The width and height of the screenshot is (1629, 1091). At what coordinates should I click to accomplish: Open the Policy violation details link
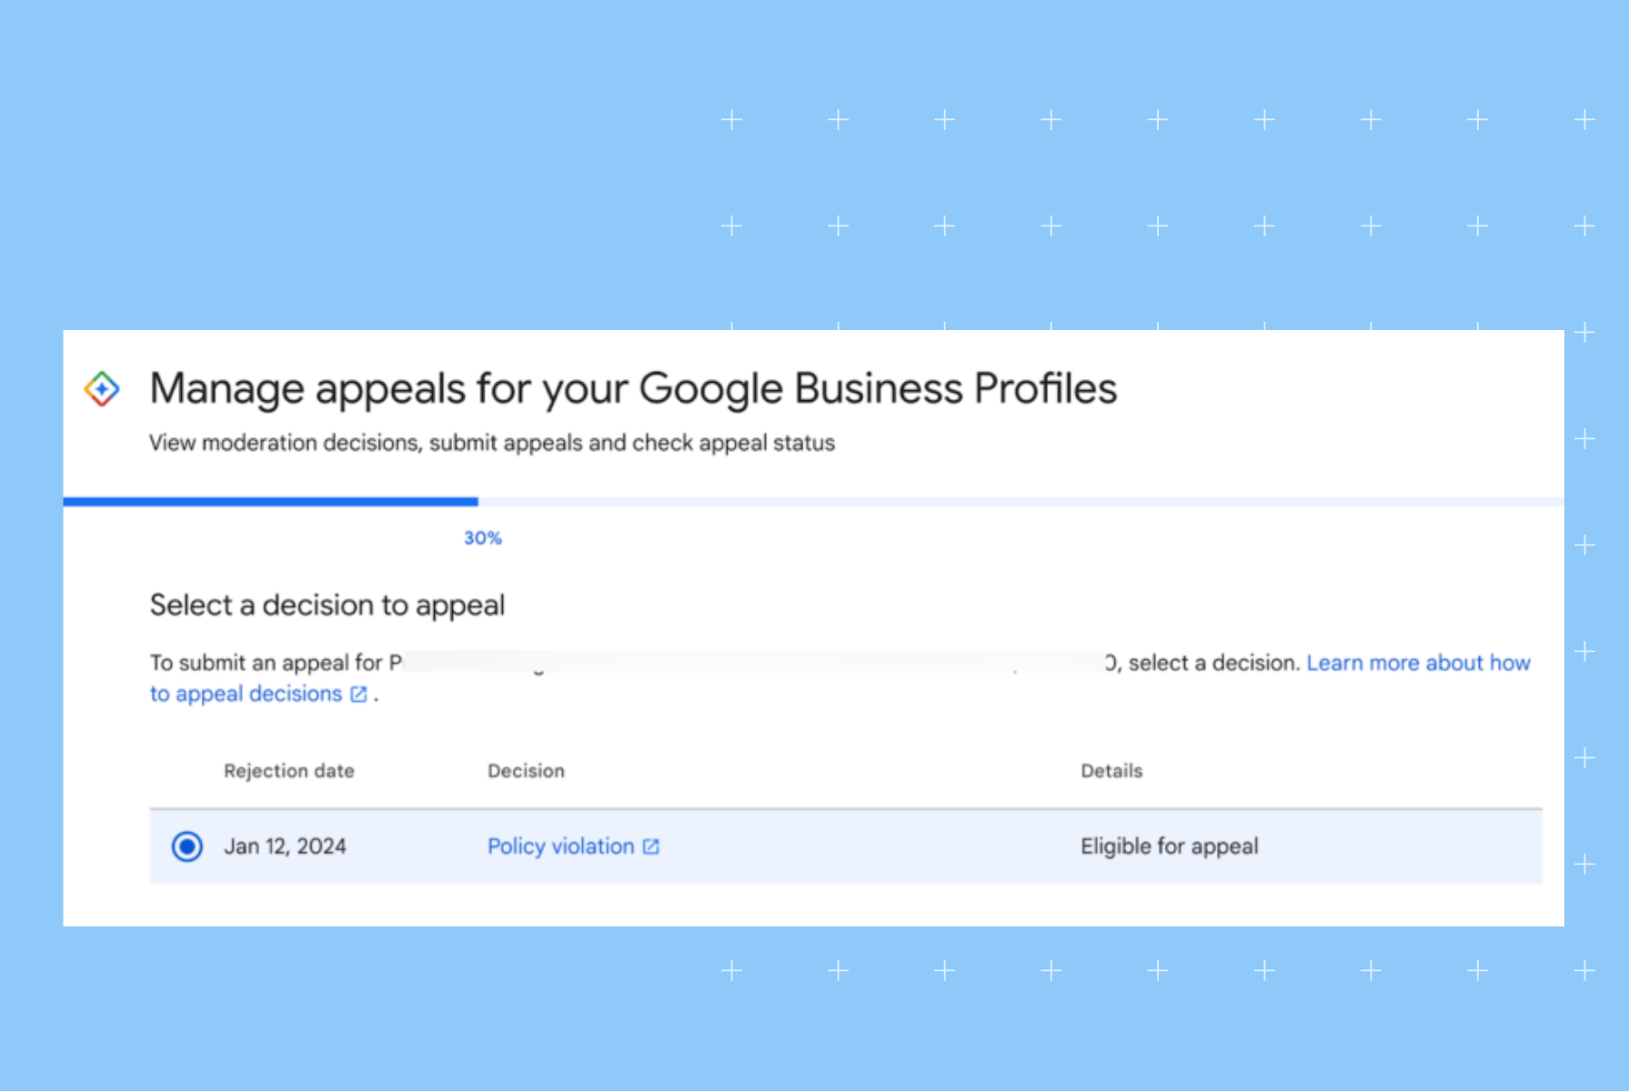click(x=560, y=846)
